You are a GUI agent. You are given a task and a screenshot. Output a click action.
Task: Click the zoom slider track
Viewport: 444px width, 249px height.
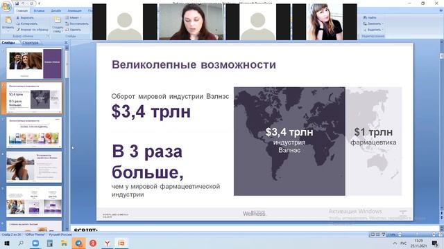point(417,234)
